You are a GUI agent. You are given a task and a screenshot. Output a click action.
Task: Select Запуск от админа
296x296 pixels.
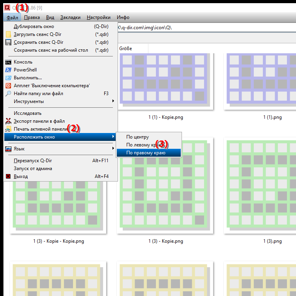[x=60, y=169]
